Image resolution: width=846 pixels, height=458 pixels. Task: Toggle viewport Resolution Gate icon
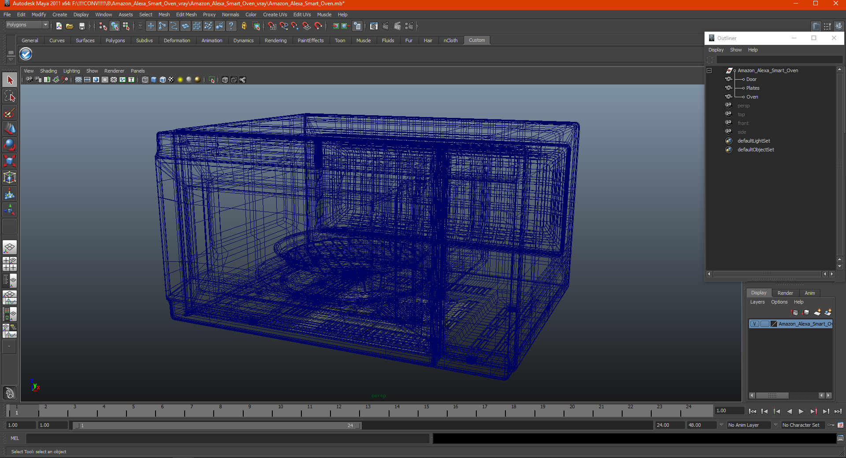coord(96,80)
